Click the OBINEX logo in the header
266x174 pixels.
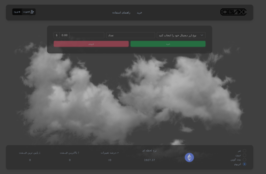(233, 12)
